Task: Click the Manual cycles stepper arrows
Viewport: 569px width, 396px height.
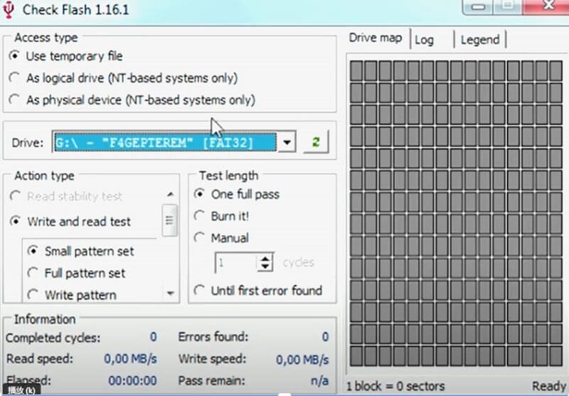Action: [265, 263]
